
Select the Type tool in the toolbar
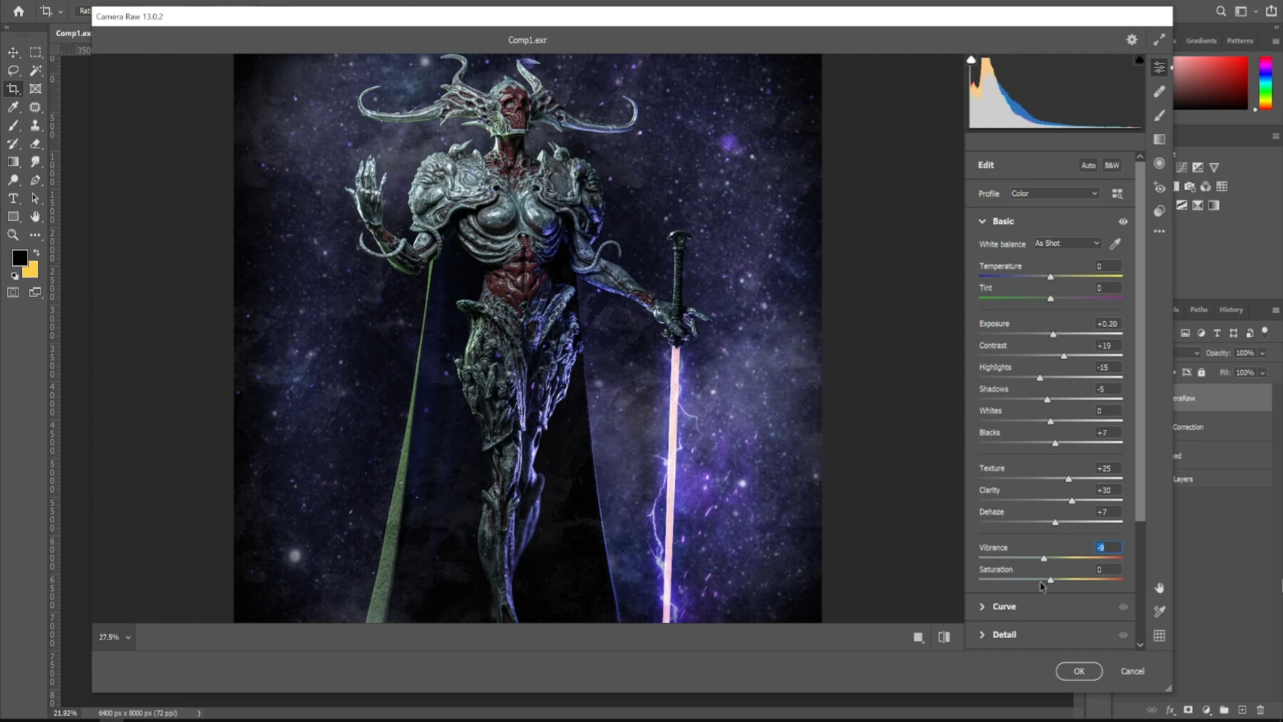coord(13,199)
